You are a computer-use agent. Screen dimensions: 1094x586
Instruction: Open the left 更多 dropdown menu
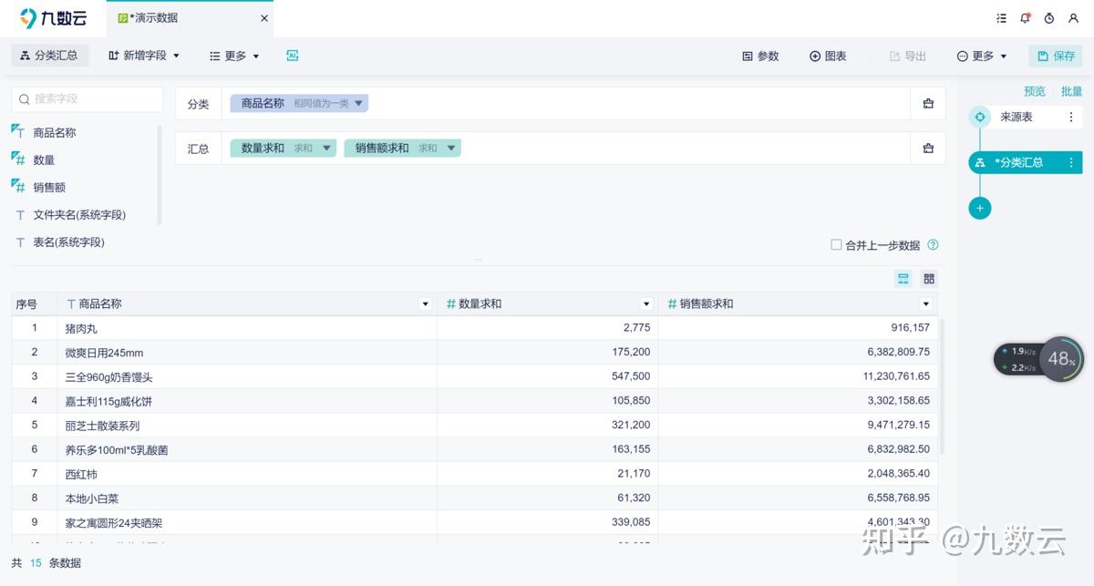(234, 56)
